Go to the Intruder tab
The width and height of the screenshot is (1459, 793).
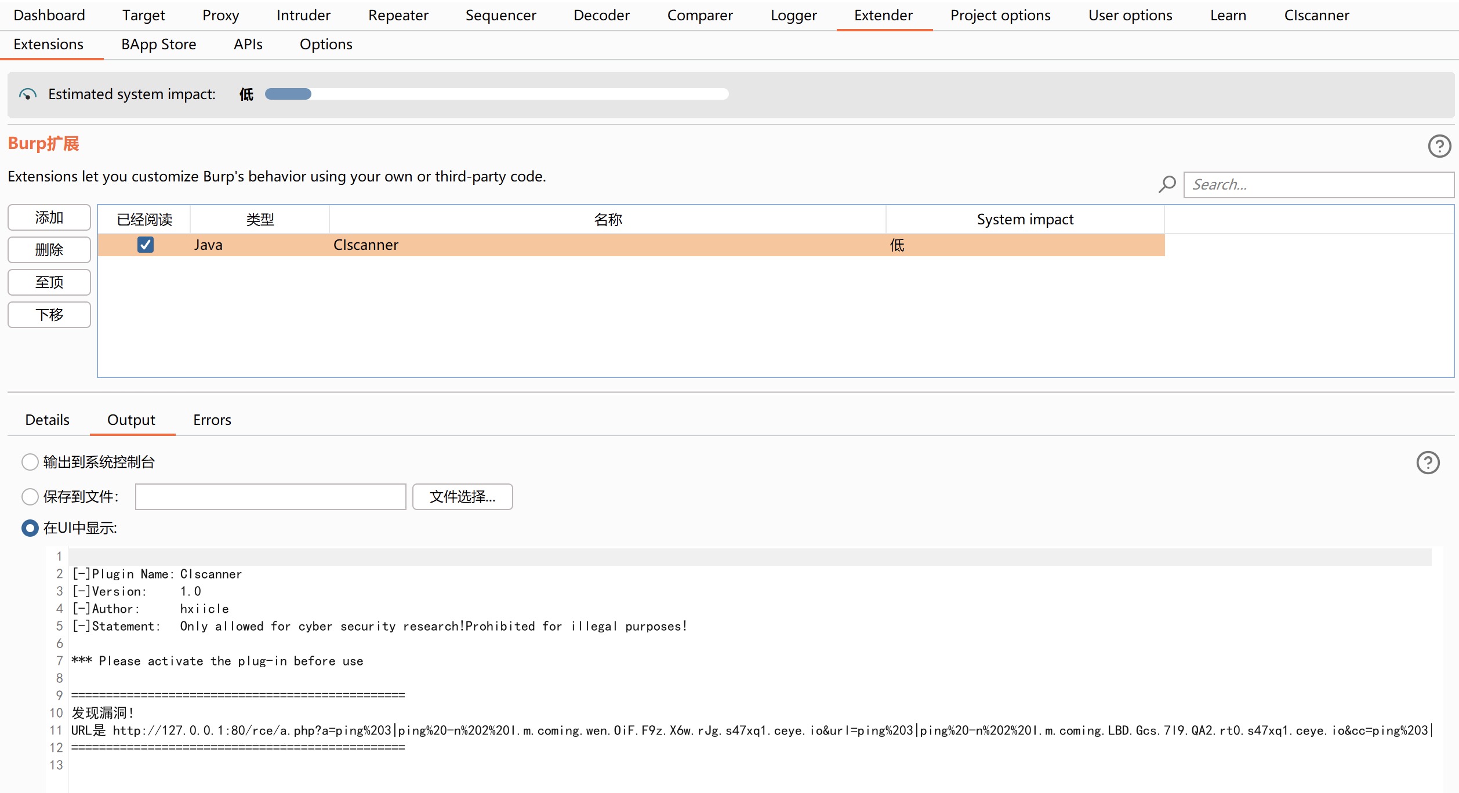click(303, 15)
